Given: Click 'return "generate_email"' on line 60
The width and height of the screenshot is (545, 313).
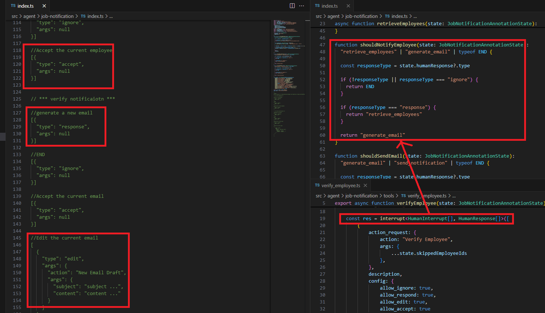Looking at the screenshot, I should point(372,135).
